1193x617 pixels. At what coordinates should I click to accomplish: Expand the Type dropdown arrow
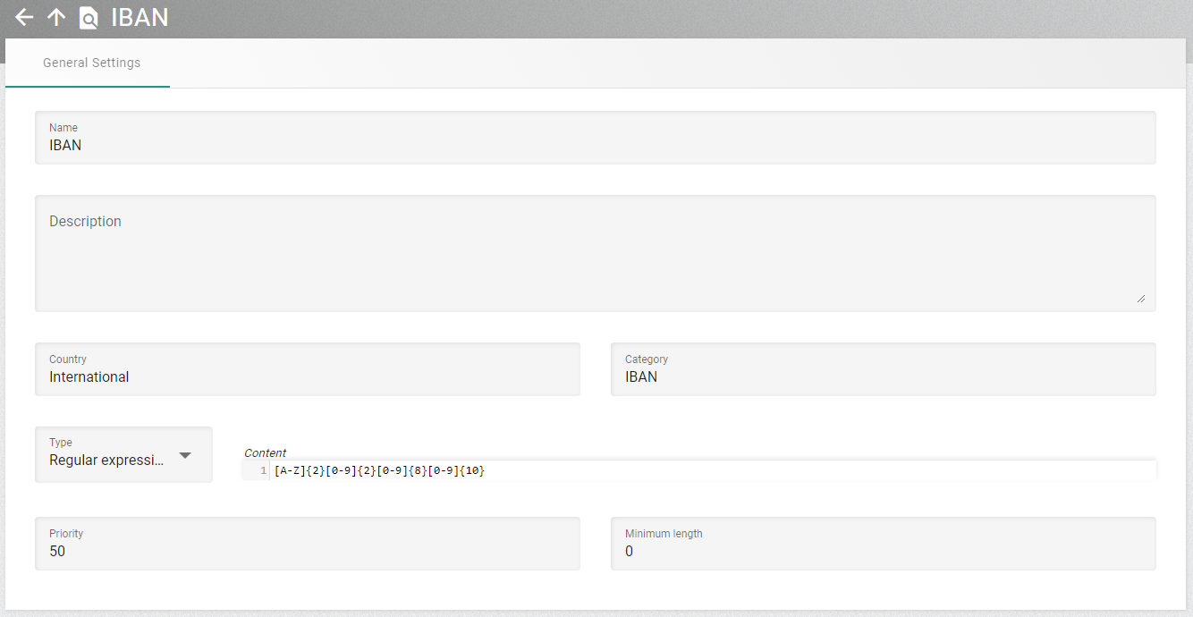click(185, 455)
